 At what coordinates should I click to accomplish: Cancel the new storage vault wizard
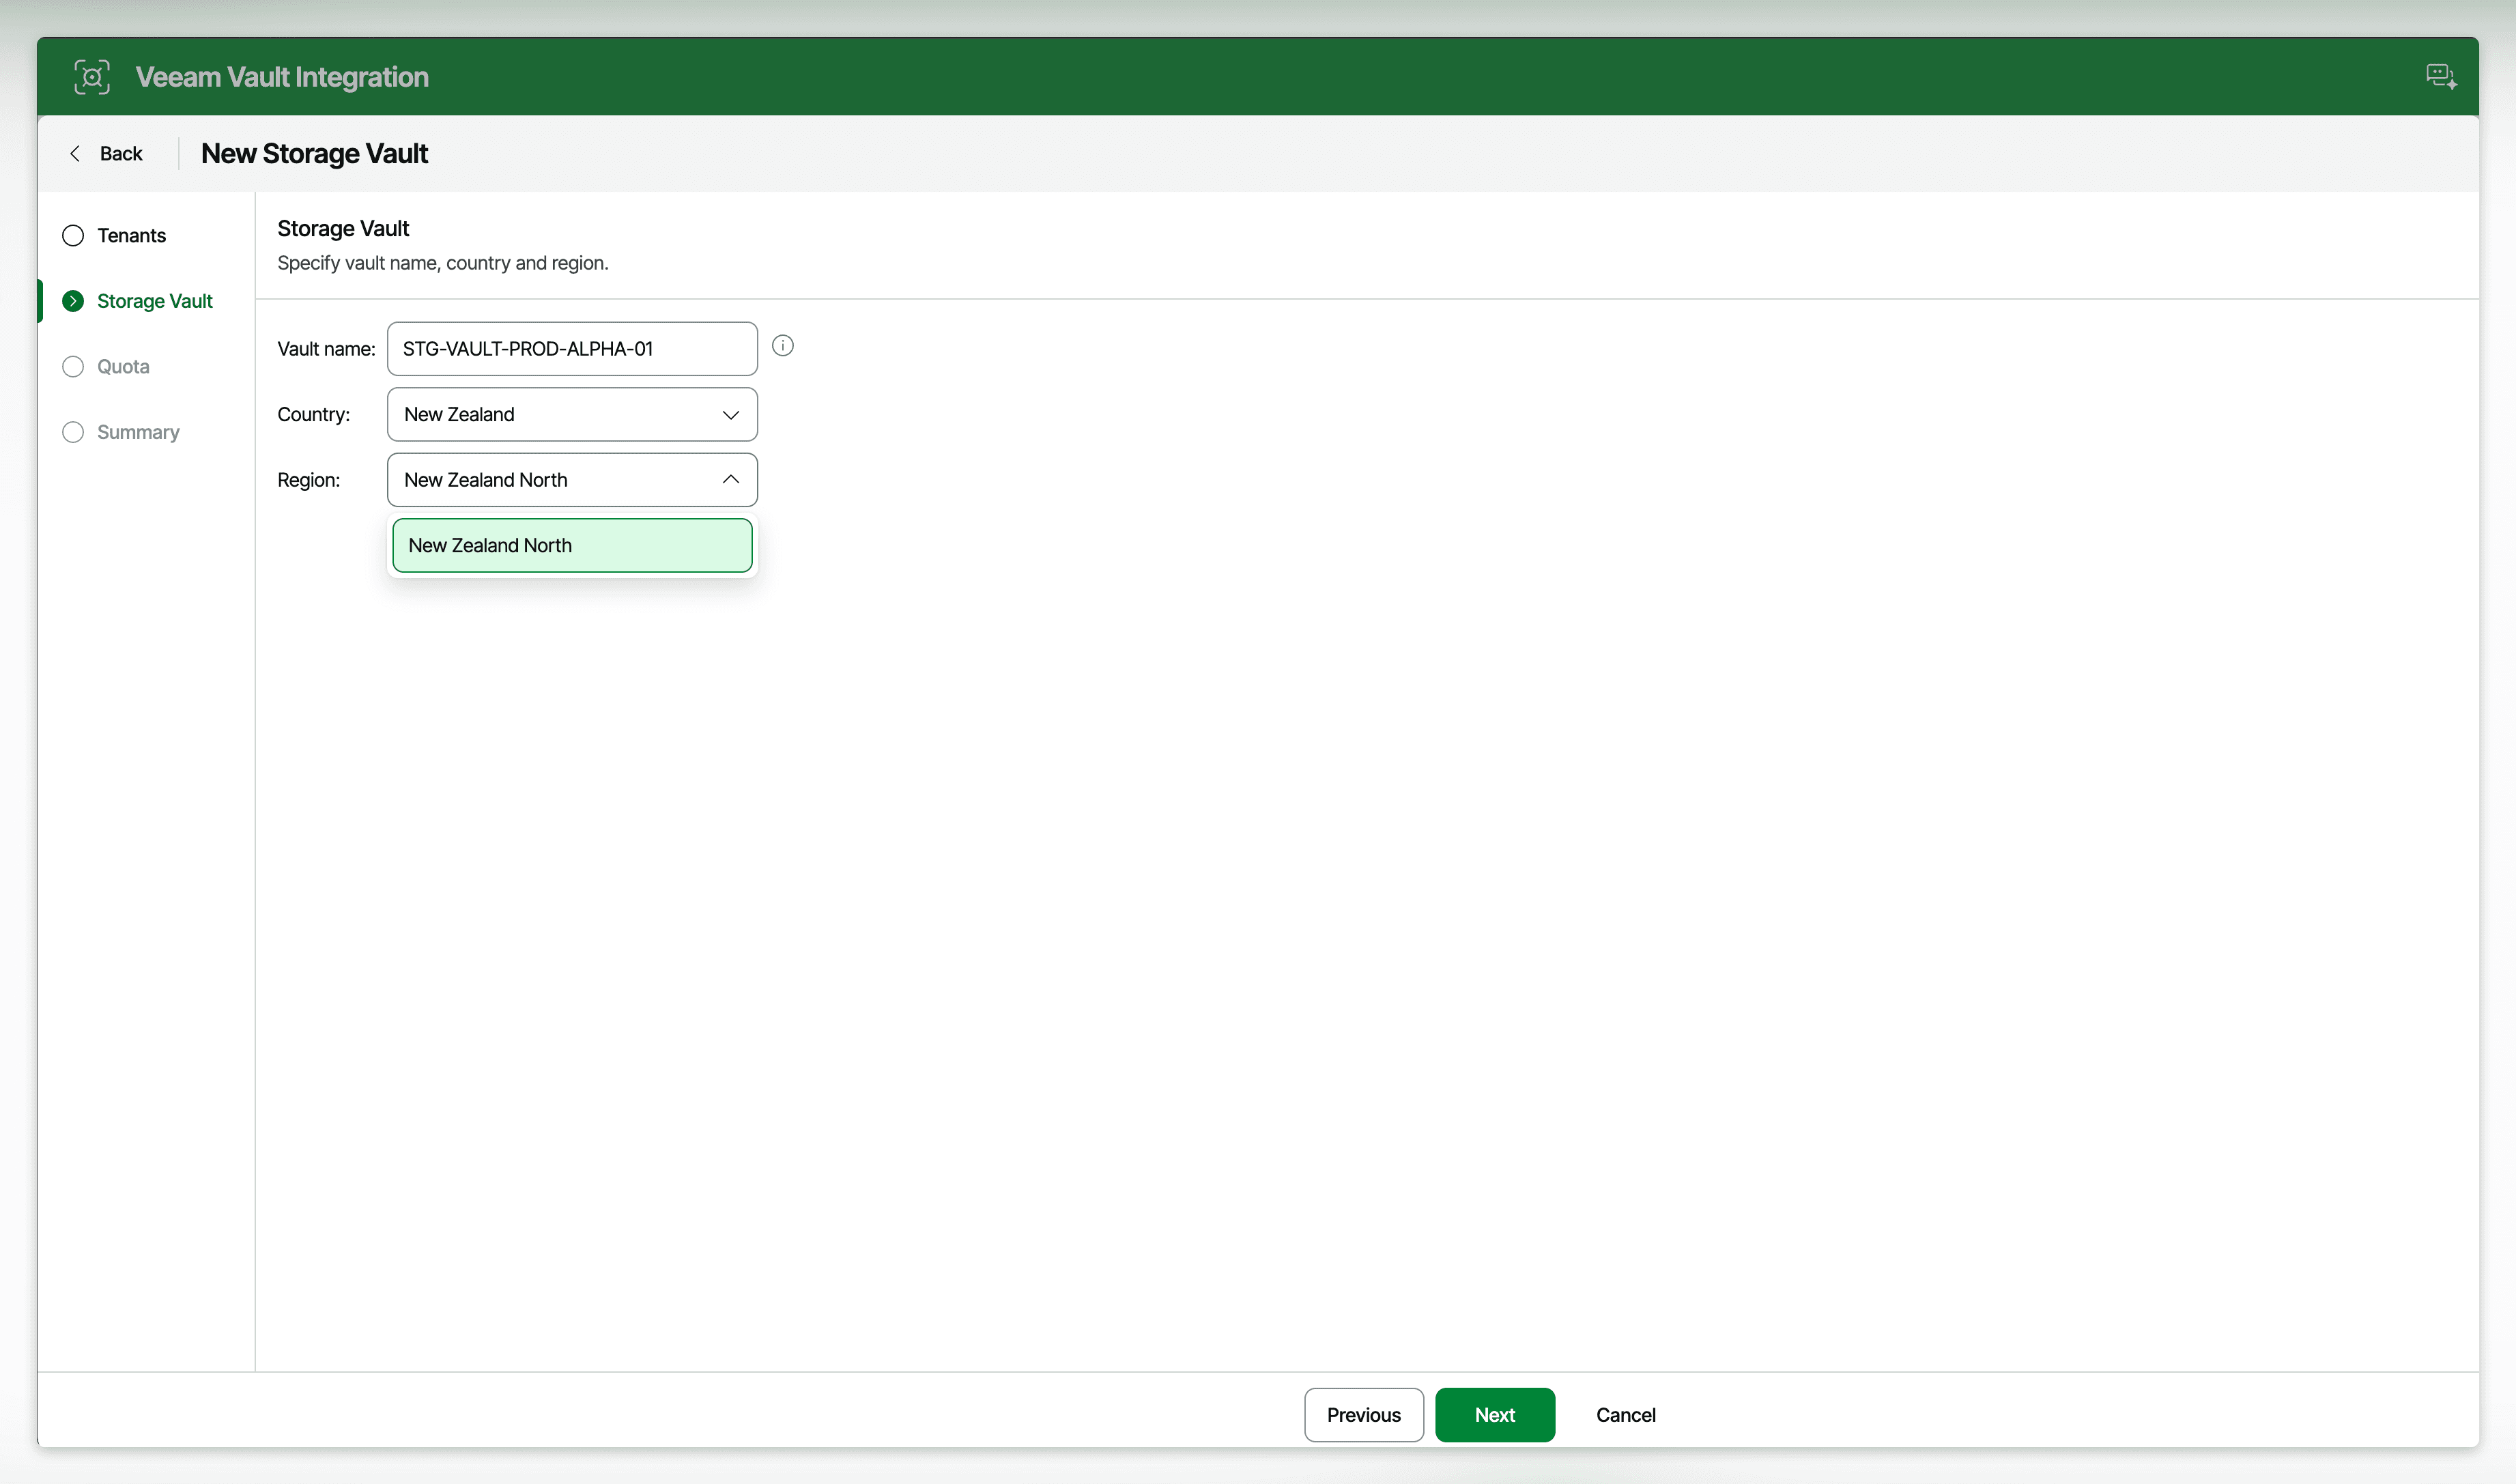tap(1626, 1415)
